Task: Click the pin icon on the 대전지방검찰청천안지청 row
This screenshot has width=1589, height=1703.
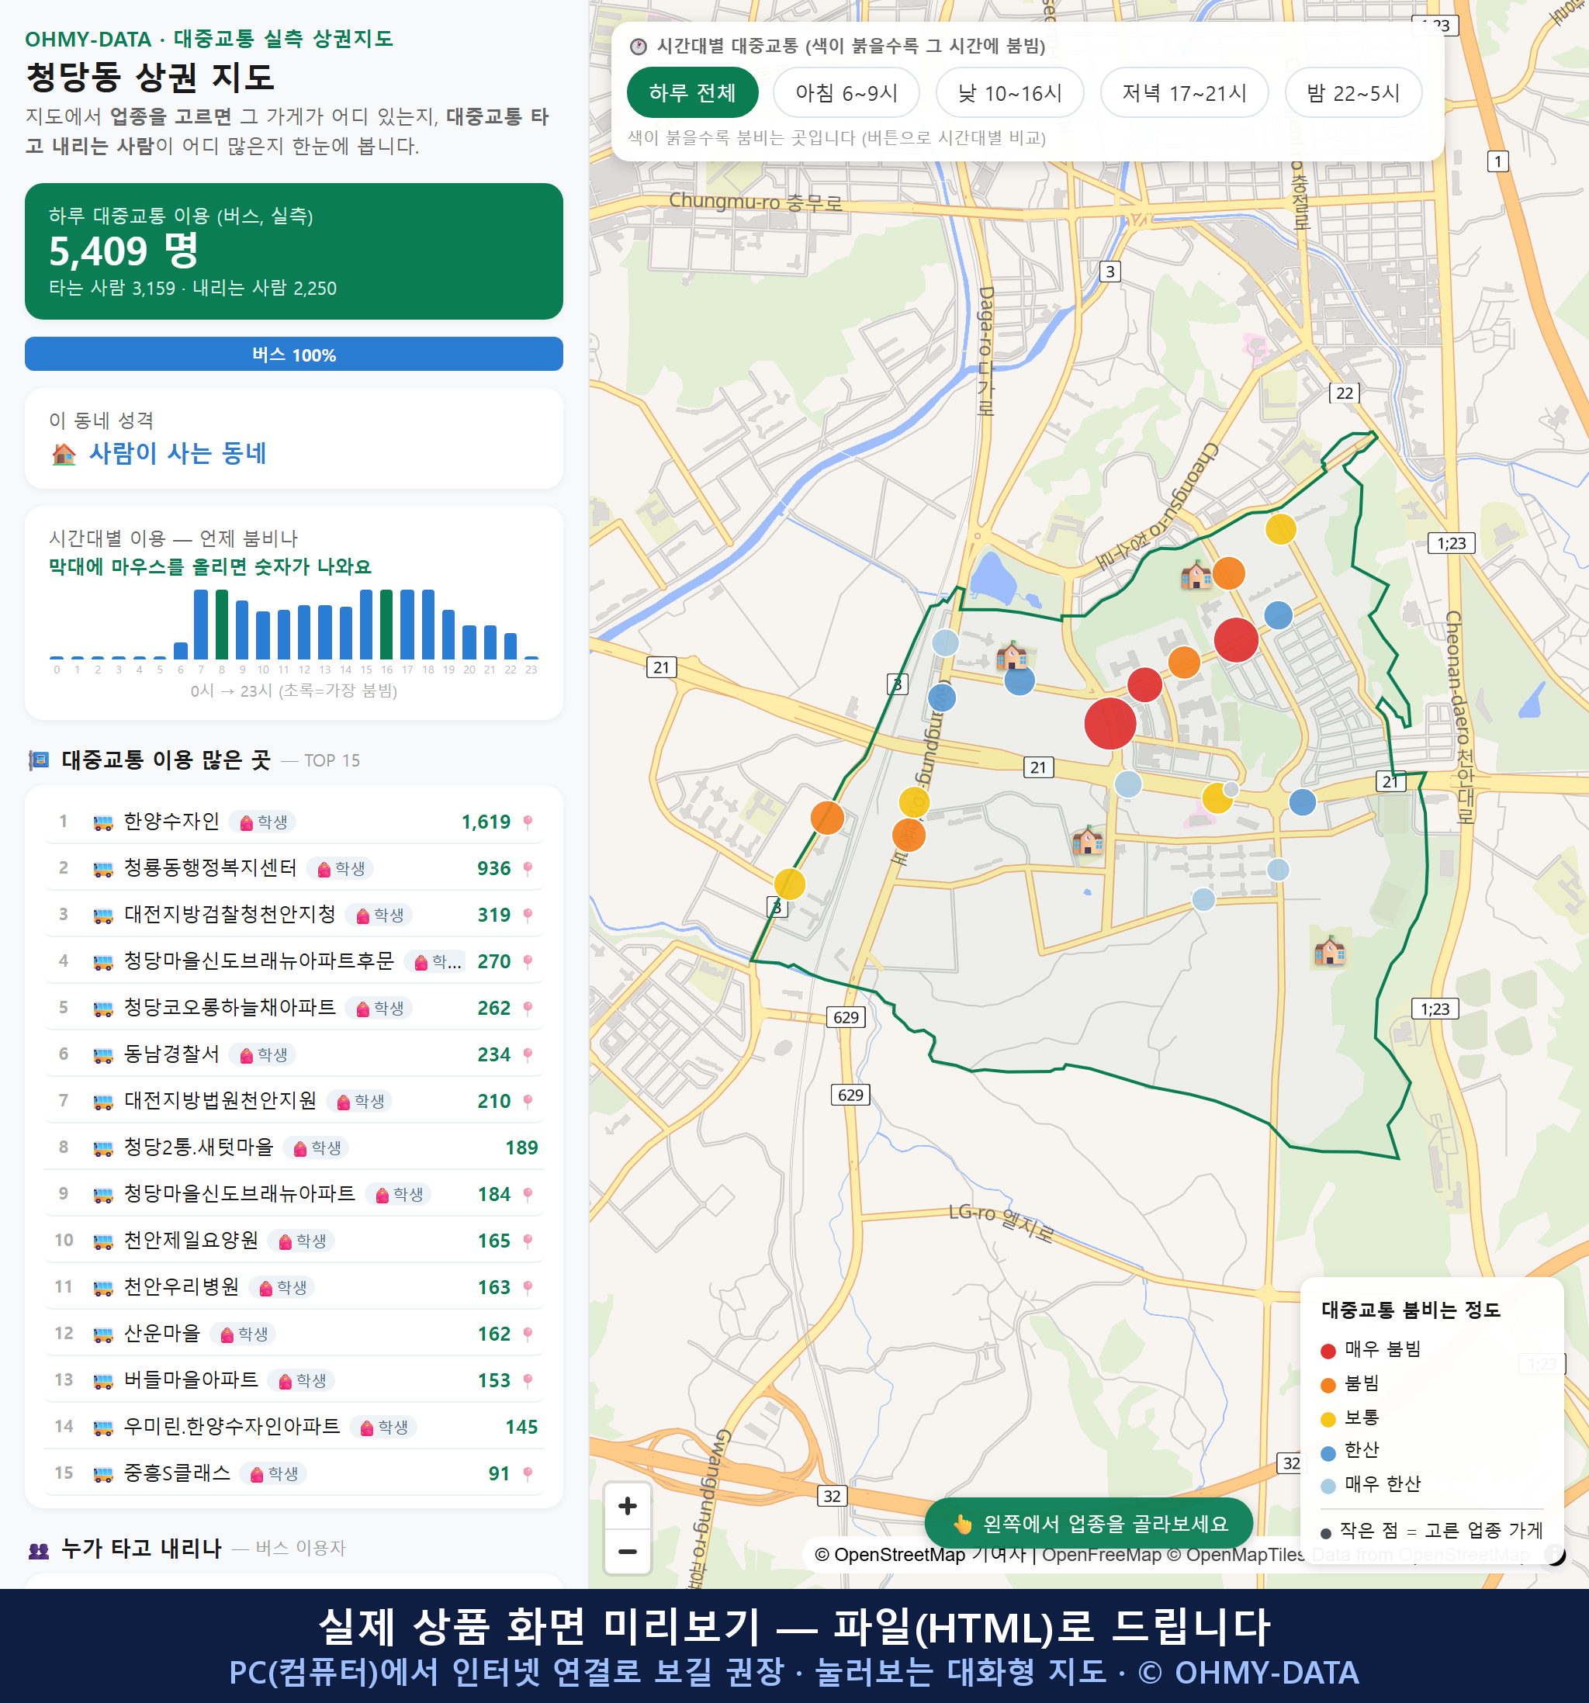Action: pyautogui.click(x=528, y=915)
